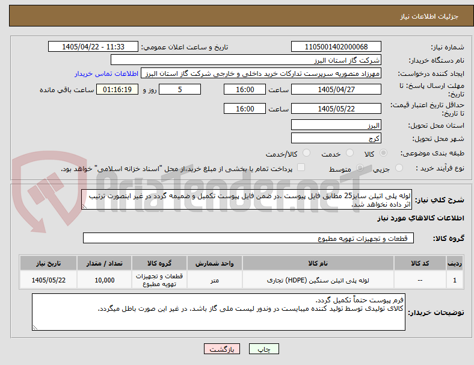The image size is (474, 365).
Task: Select the متوسط purchase type radio
Action: click(360, 168)
